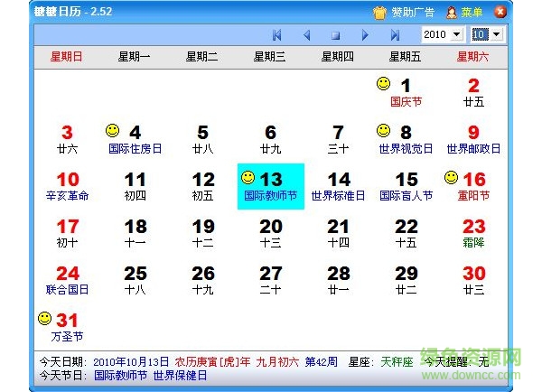This screenshot has height=392, width=542.
Task: Select day 10 辛亥革命
Action: tap(67, 187)
